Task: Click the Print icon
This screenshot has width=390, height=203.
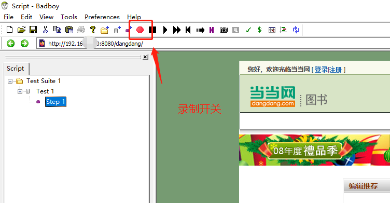Action: (81, 30)
